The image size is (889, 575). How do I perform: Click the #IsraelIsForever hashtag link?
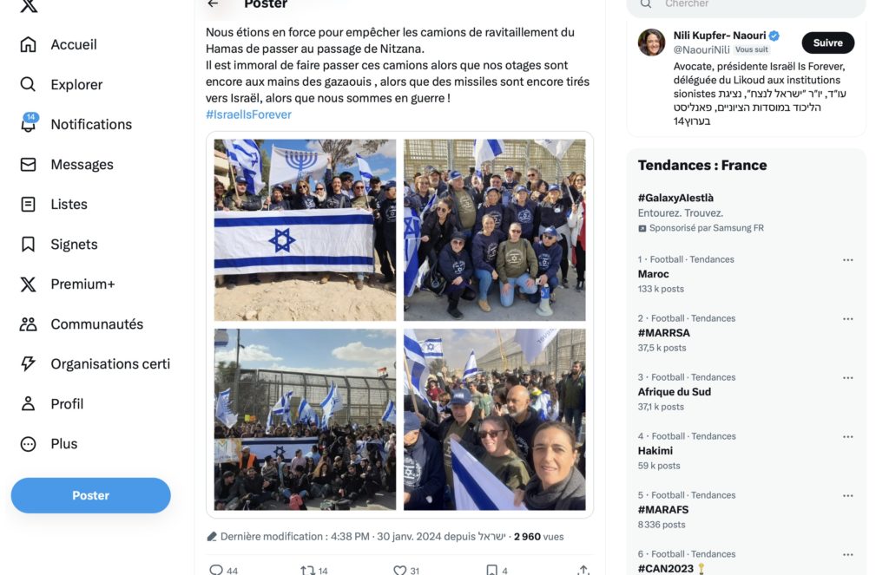point(248,114)
